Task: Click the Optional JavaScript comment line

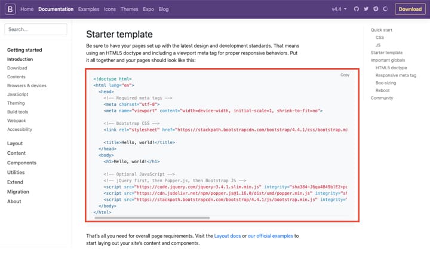Action: [x=139, y=174]
